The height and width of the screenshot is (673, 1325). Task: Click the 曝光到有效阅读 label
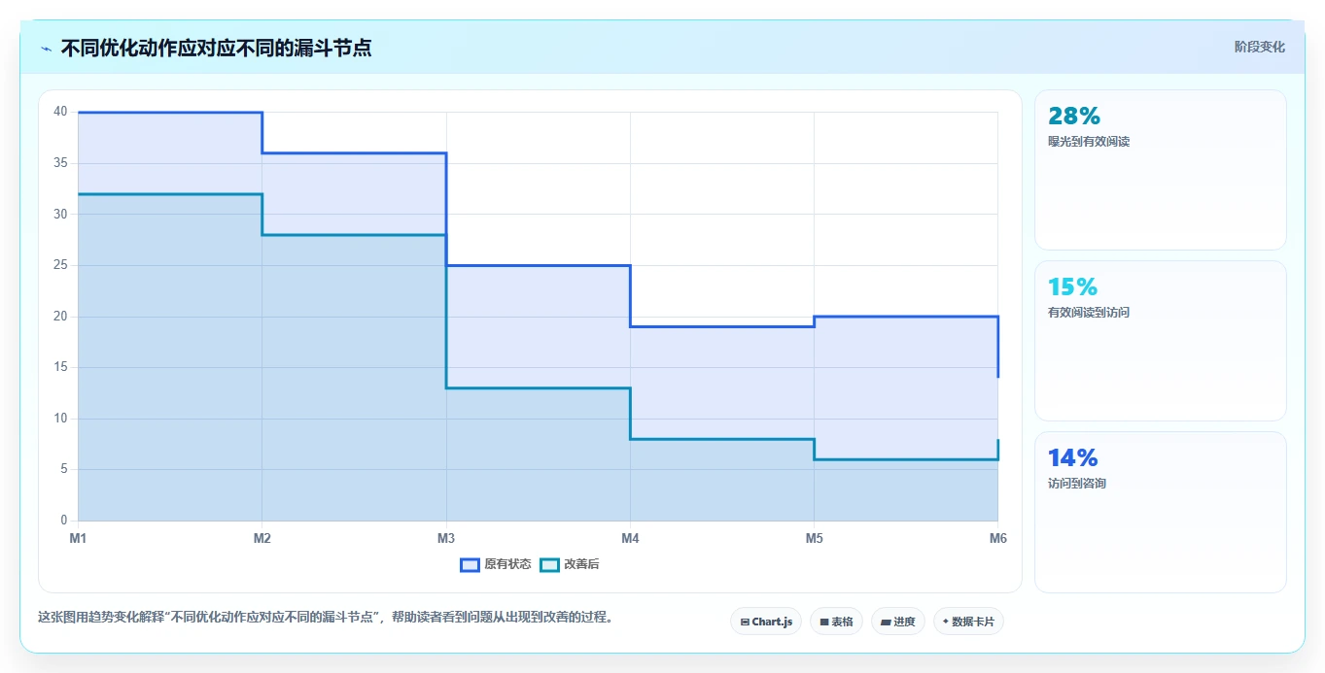click(1089, 142)
